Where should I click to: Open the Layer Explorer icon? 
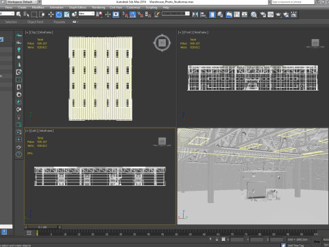[220, 14]
